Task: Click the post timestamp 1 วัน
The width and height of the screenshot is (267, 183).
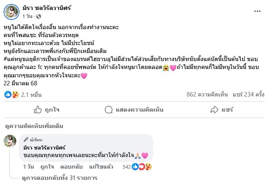Action: pyautogui.click(x=27, y=16)
